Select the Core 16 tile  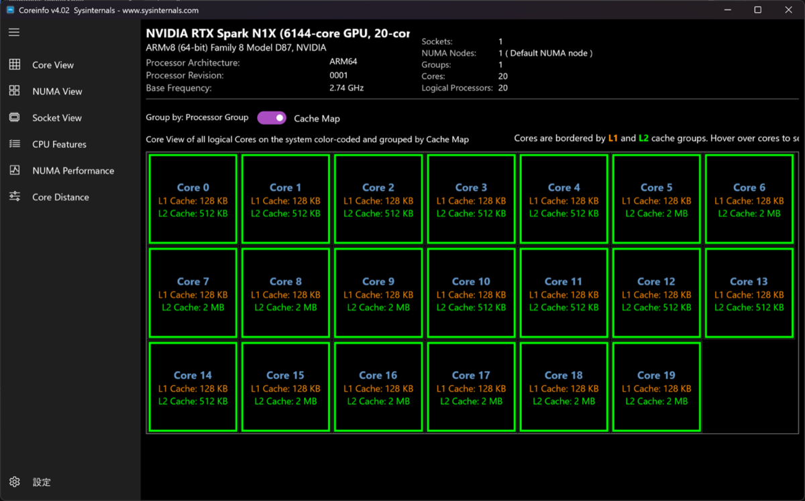(378, 386)
